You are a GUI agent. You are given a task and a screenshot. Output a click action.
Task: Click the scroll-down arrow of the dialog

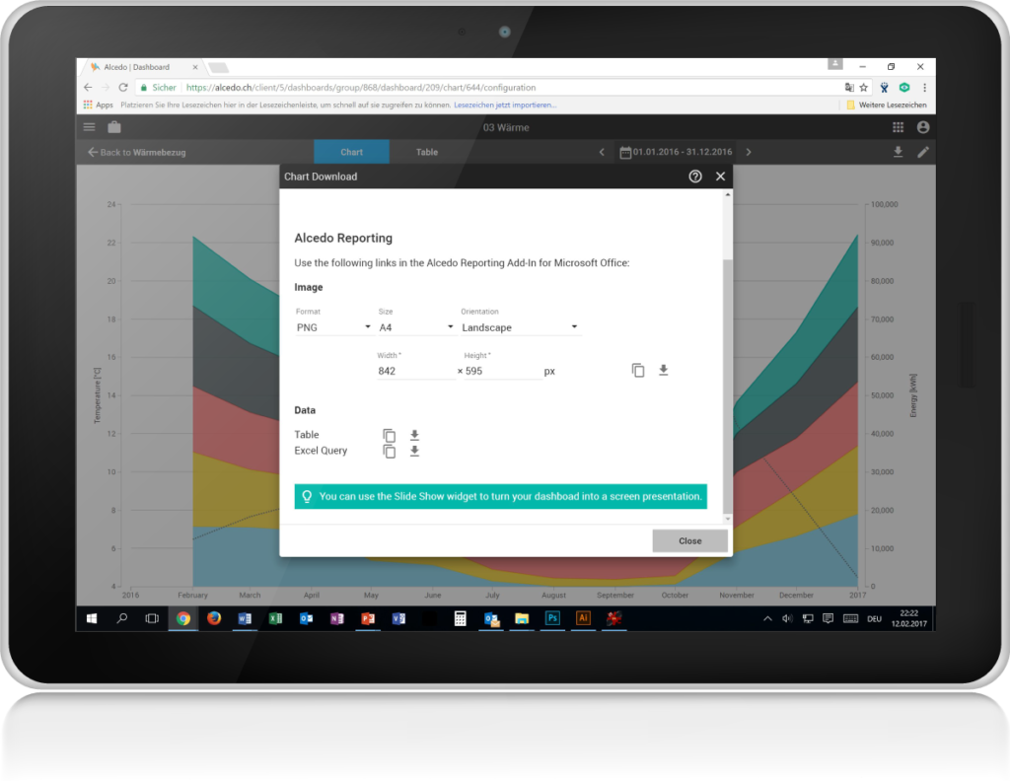pos(727,519)
